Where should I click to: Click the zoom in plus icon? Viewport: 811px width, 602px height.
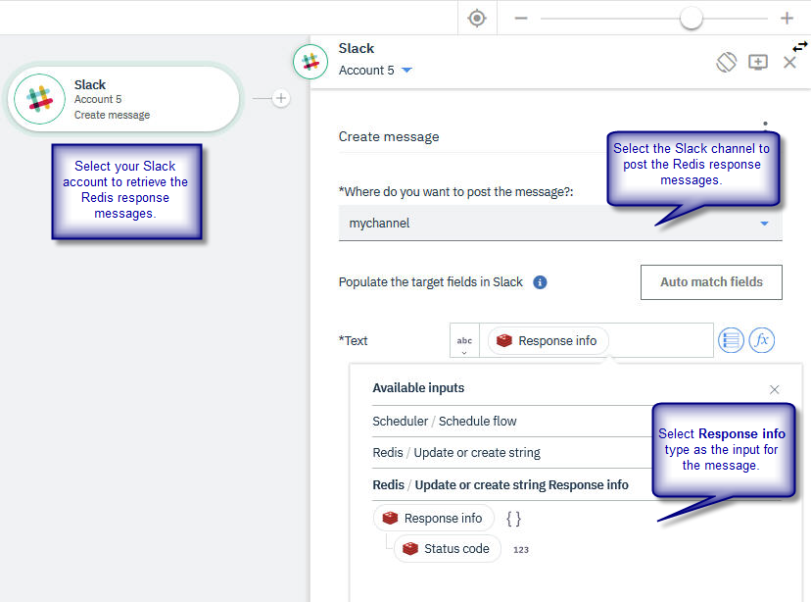(x=787, y=18)
